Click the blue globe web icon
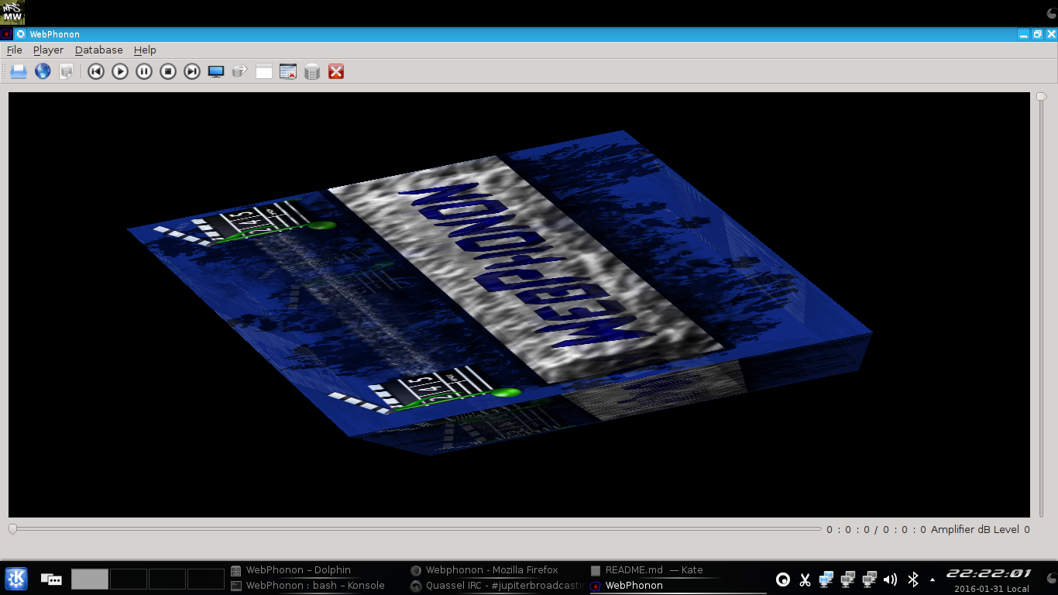The image size is (1058, 595). click(43, 71)
